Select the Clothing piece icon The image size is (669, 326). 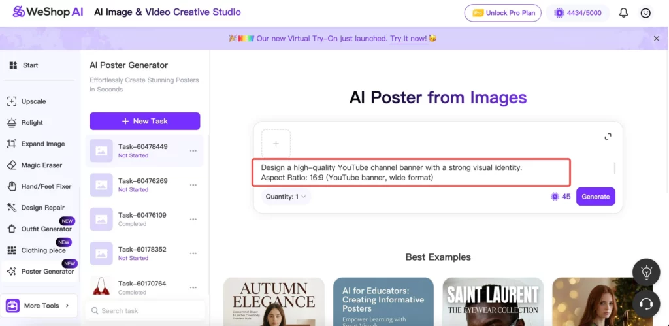12,250
